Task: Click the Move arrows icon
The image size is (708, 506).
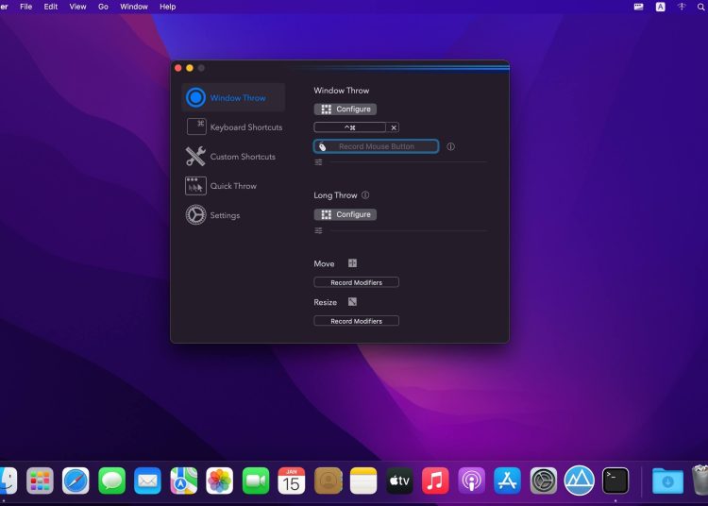Action: coord(352,263)
